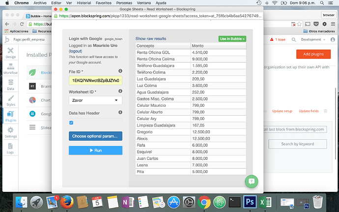Open the Logs tab in Bubble sidebar

[x=10, y=149]
